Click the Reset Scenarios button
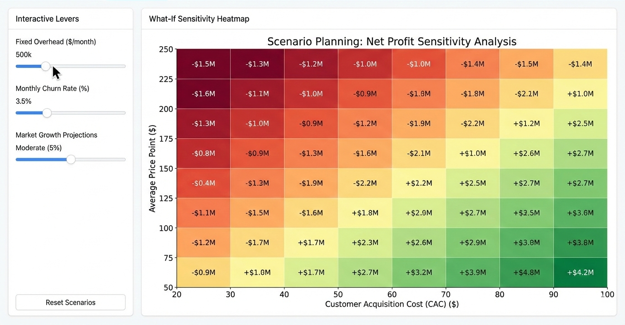 [70, 302]
